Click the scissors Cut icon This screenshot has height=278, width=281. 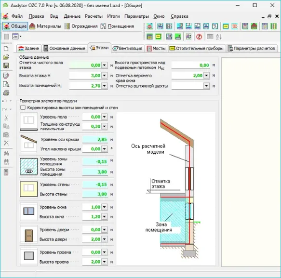(6, 118)
